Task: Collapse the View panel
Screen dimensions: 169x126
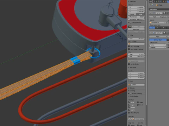Action: pyautogui.click(x=129, y=35)
